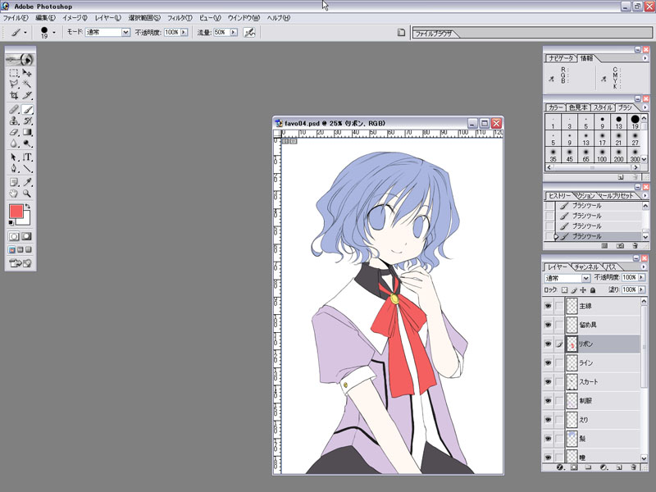Open the brush preset picker arrow
656x492 pixels.
[x=54, y=32]
